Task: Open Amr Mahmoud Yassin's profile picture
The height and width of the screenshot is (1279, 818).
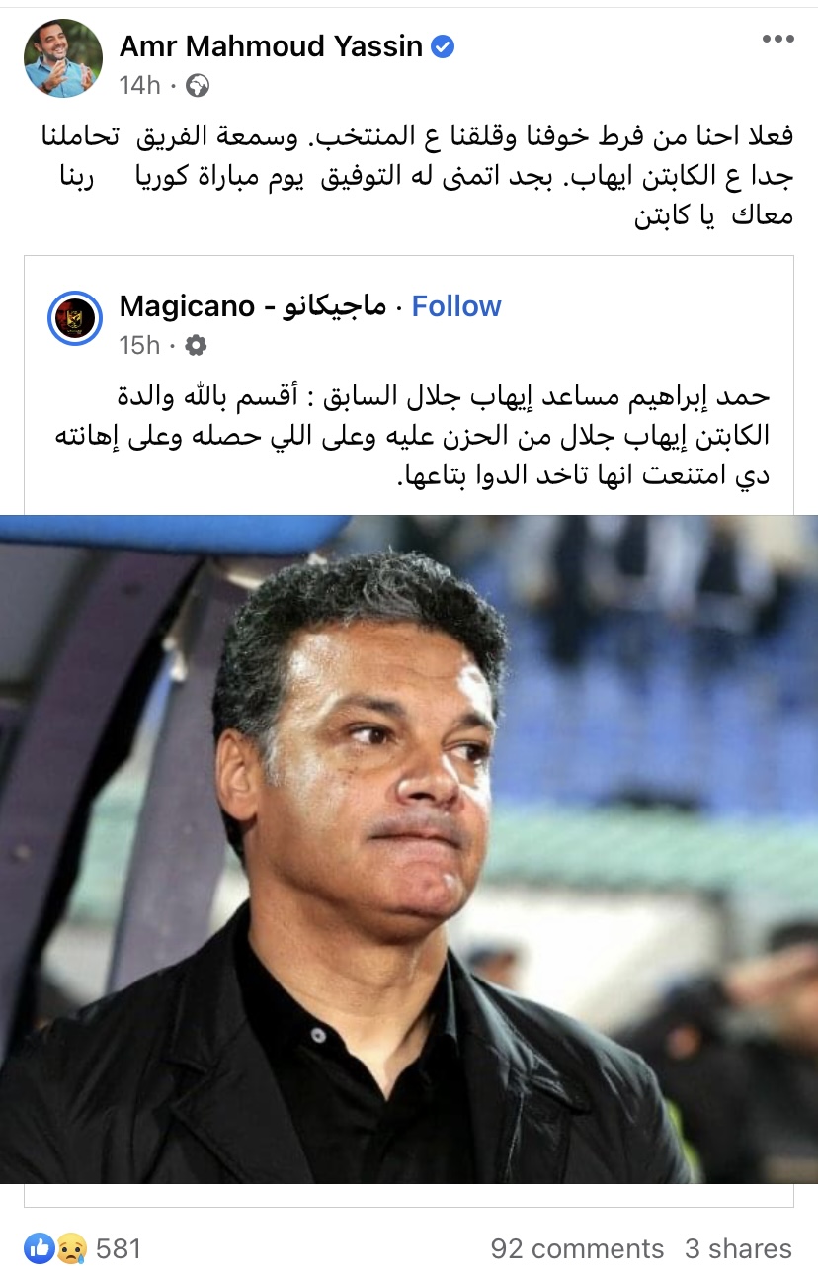Action: 63,58
